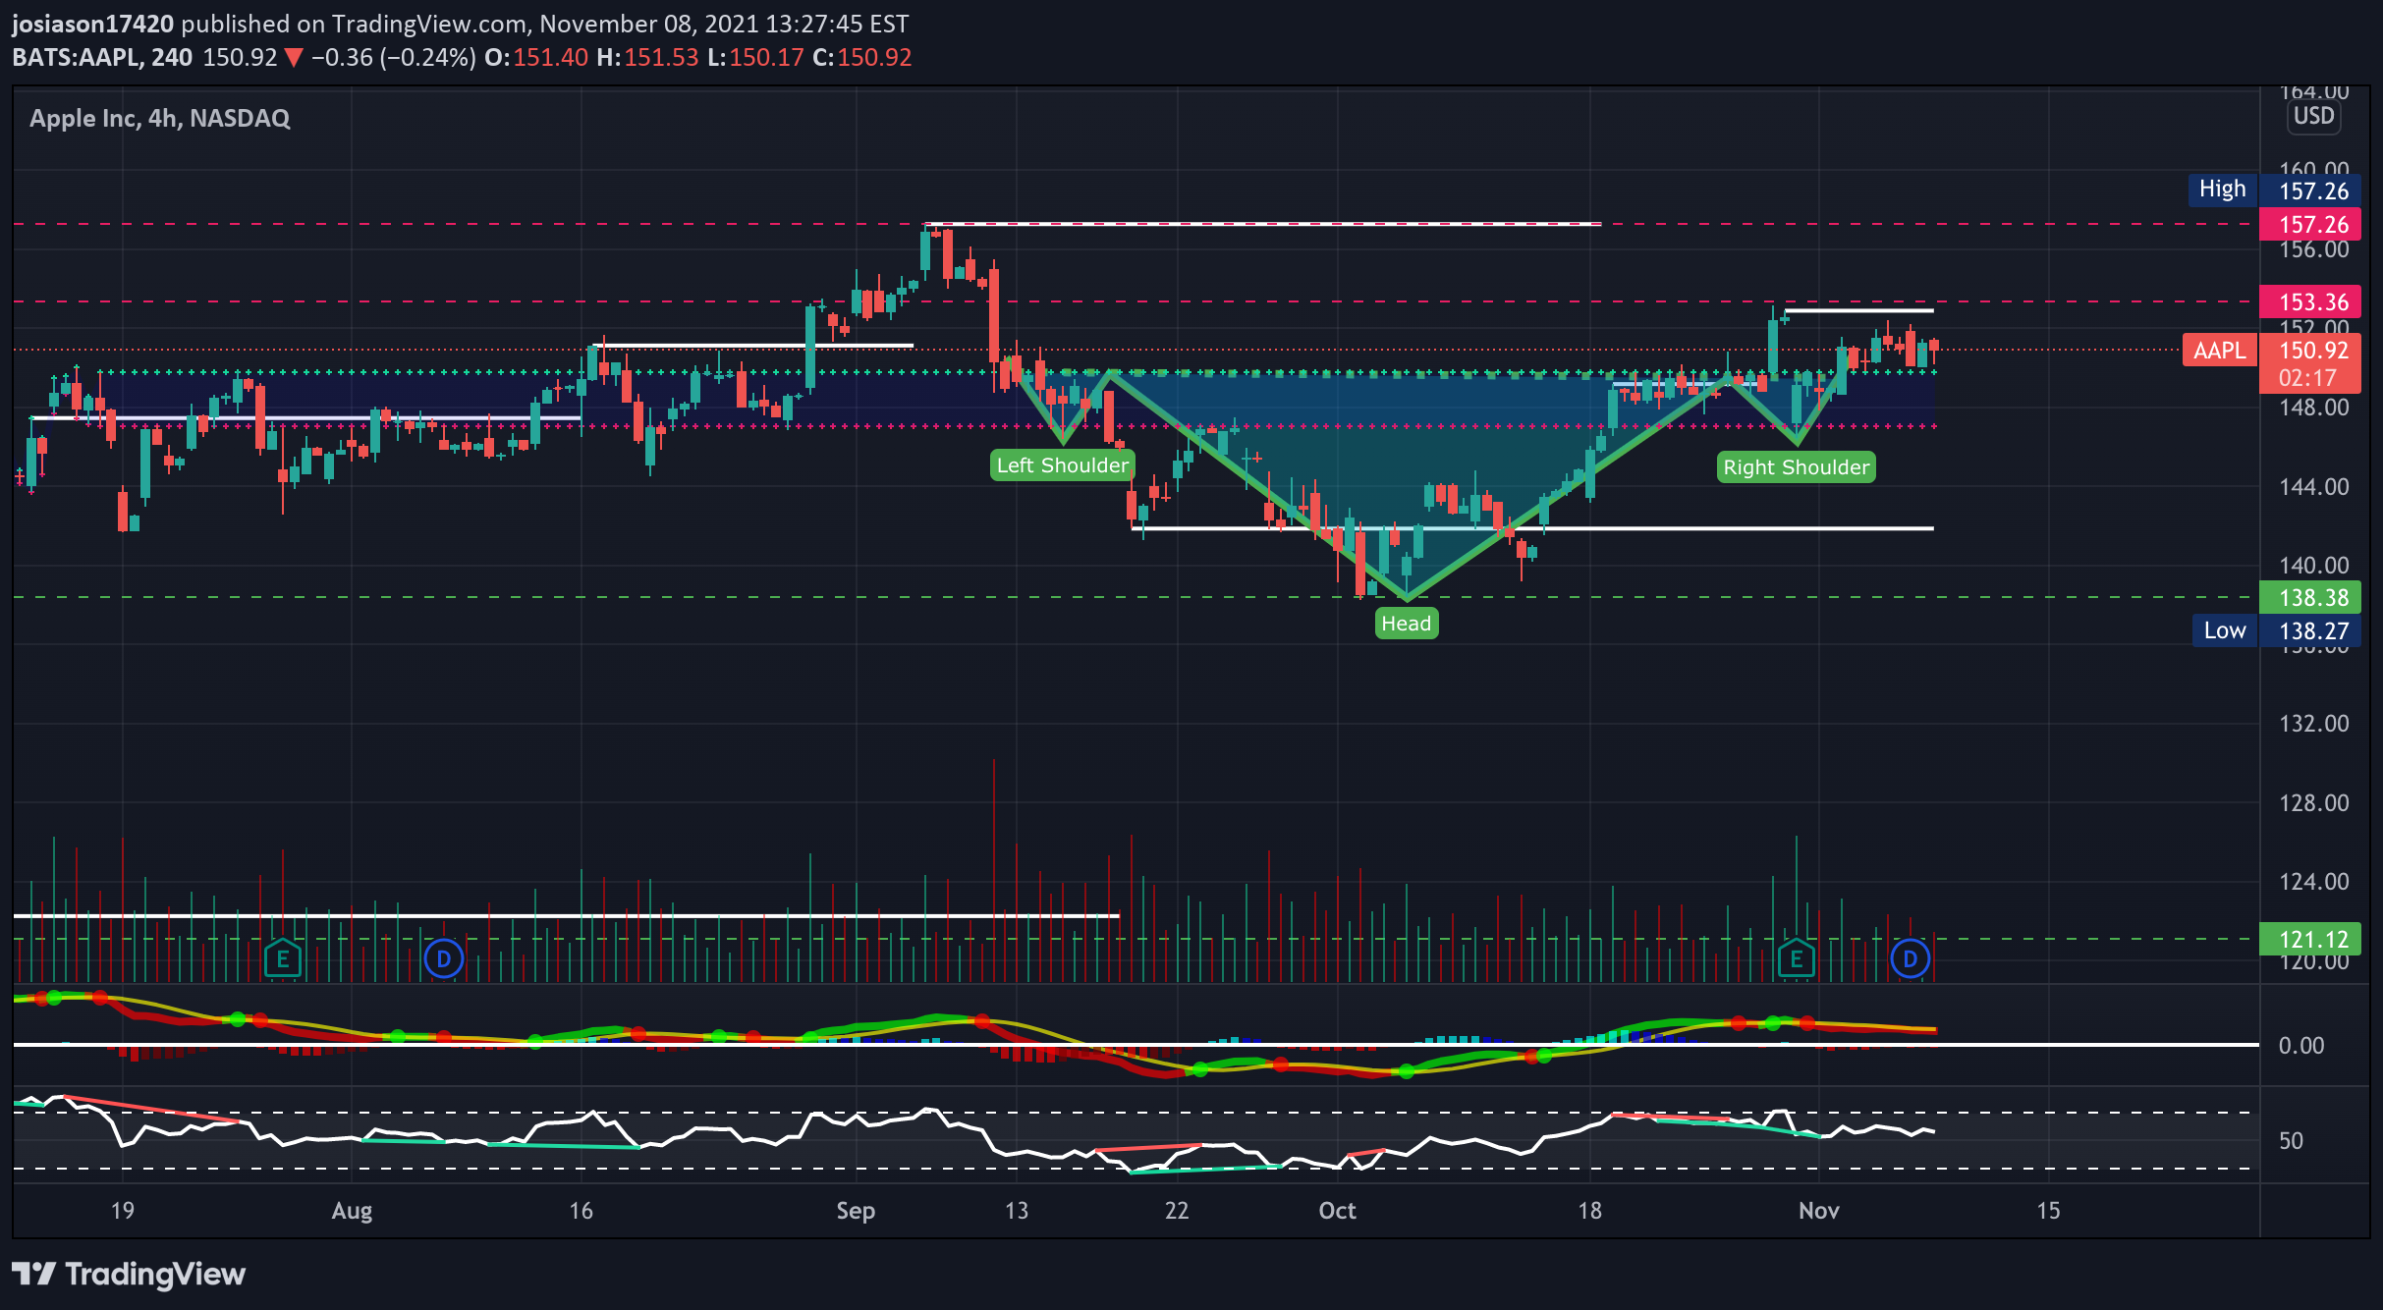The image size is (2383, 1310).
Task: Click the 144.00 price axis label
Action: (2314, 487)
